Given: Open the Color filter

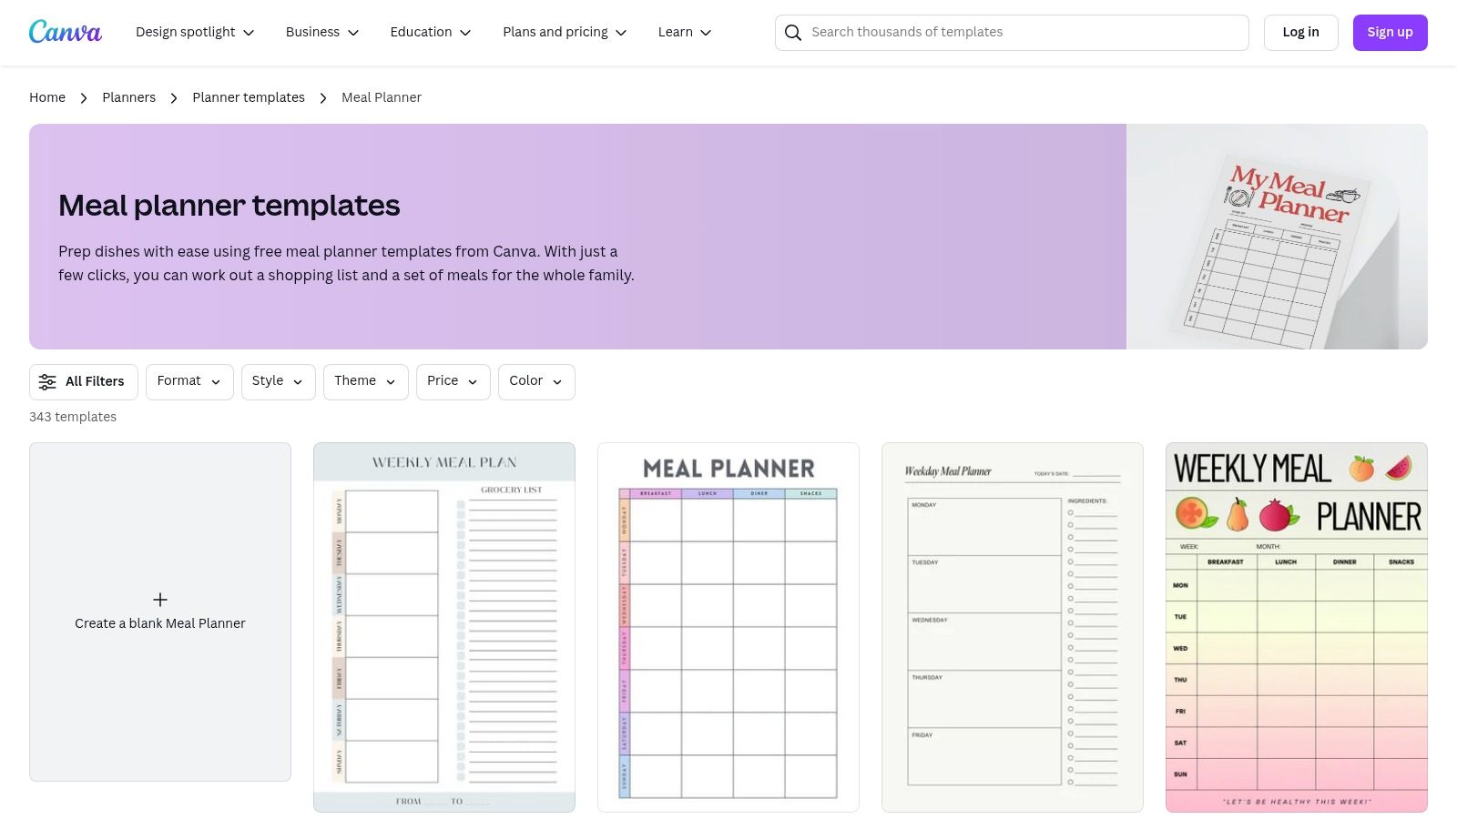Looking at the screenshot, I should point(535,381).
